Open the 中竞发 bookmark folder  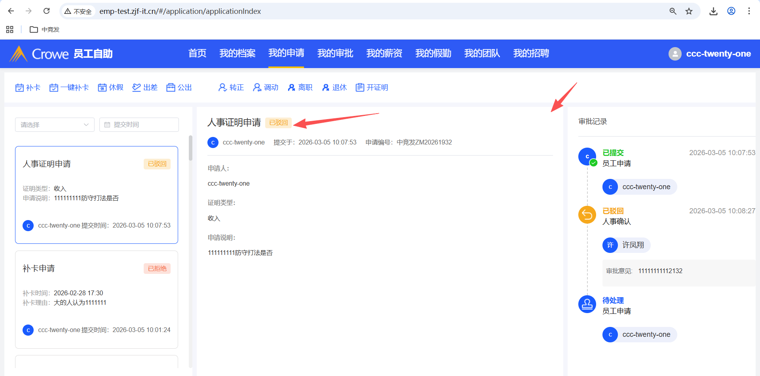pyautogui.click(x=45, y=29)
